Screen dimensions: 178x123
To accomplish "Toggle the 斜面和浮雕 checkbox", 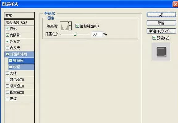I will click(7, 54).
